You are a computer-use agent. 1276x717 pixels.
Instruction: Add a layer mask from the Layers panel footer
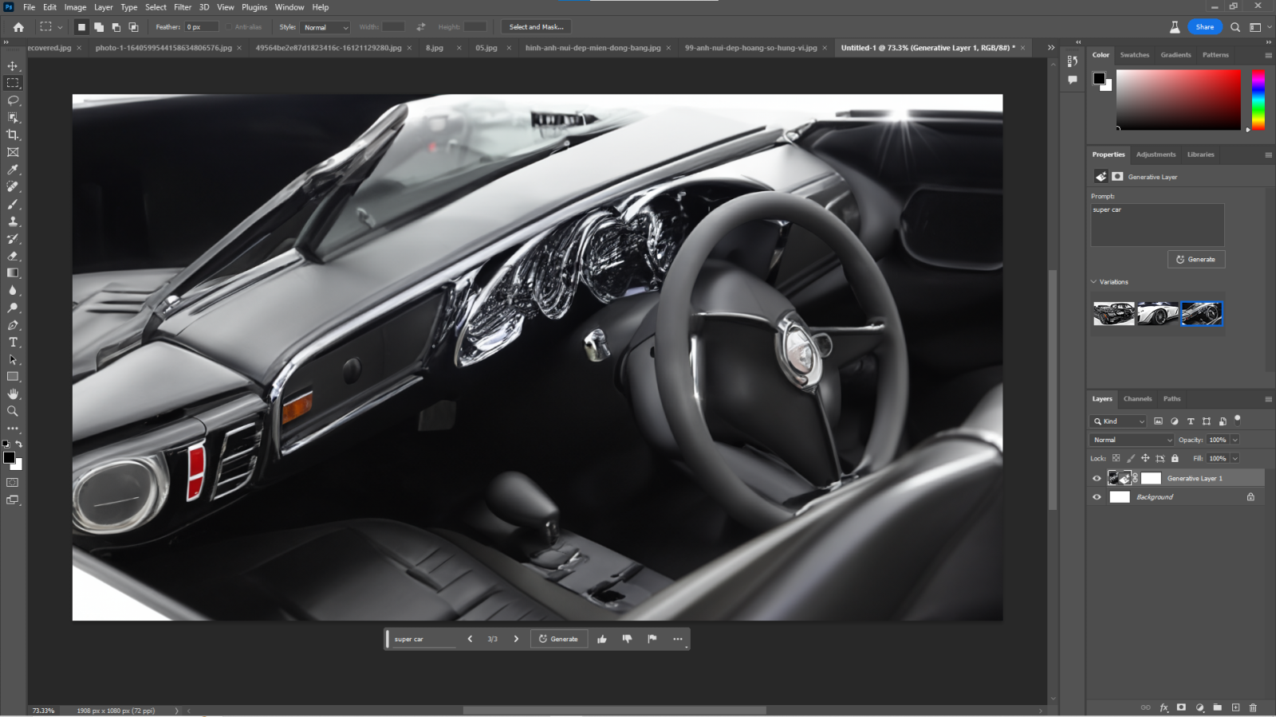pyautogui.click(x=1181, y=707)
